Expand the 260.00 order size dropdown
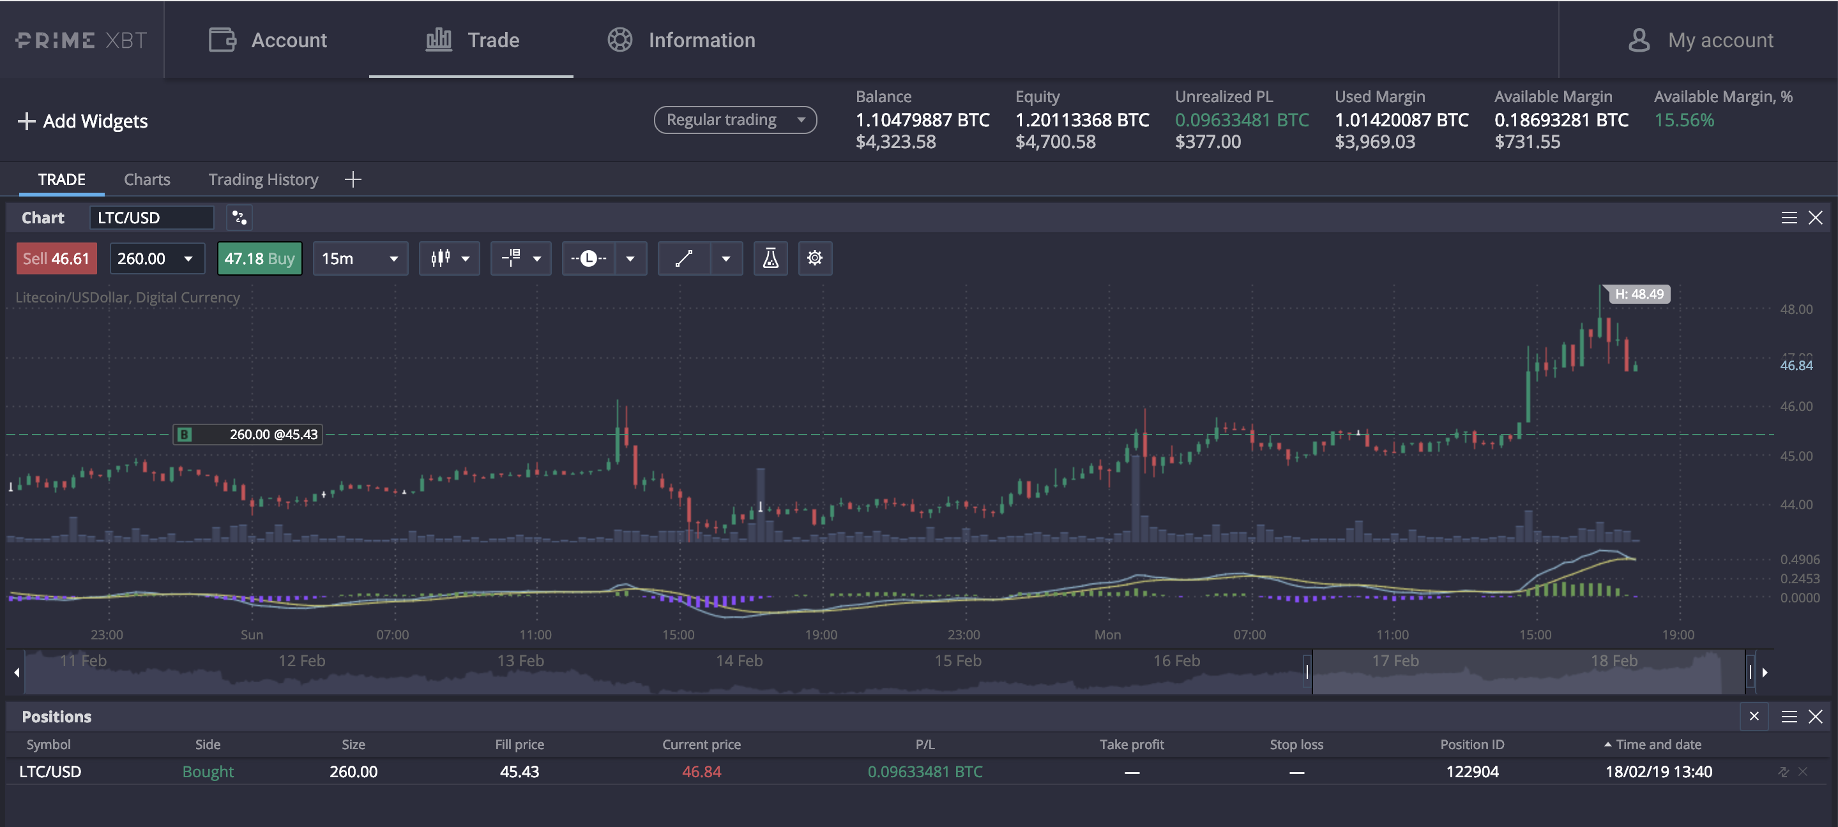 188,258
